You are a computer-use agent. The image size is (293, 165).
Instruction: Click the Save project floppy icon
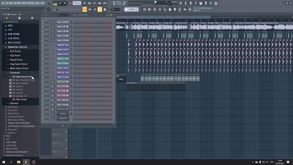(x=201, y=3)
